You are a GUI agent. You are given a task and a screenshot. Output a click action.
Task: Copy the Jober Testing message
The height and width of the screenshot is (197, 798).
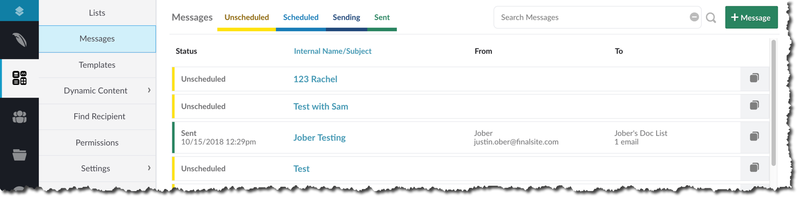[x=754, y=137]
